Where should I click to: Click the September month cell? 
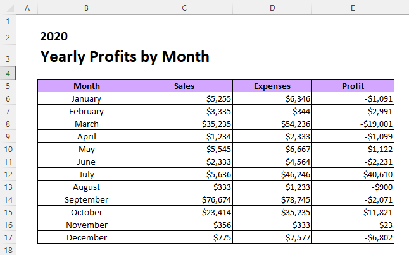86,199
